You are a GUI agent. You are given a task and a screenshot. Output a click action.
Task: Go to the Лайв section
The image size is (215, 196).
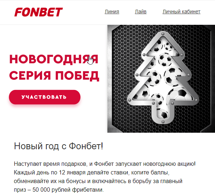[141, 12]
